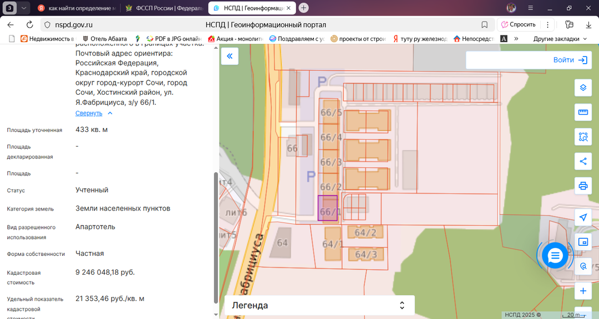Open the blue chat assistant bubble
The image size is (599, 319).
(555, 255)
